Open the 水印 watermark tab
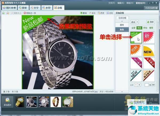The width and height of the screenshot is (160, 116). [x=47, y=8]
